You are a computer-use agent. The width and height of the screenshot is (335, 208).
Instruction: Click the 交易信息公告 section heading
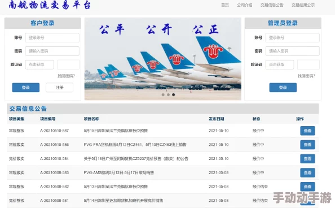pos(28,109)
